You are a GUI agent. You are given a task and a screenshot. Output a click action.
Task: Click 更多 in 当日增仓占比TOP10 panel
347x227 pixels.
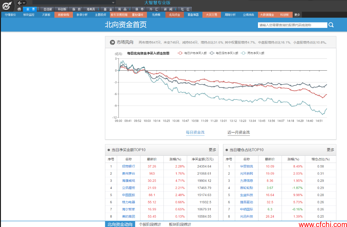point(330,150)
